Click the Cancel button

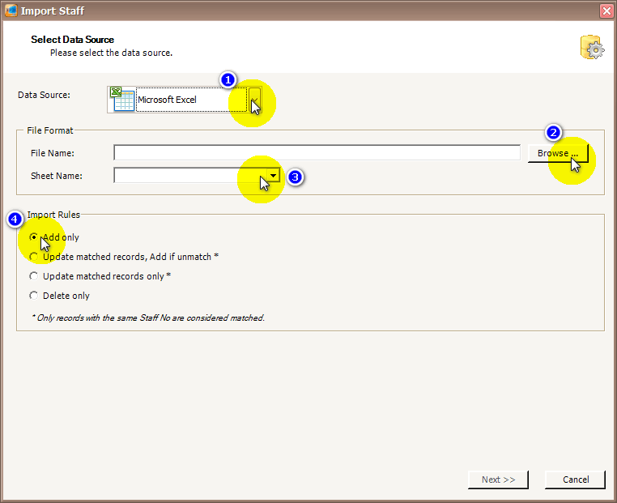(574, 480)
